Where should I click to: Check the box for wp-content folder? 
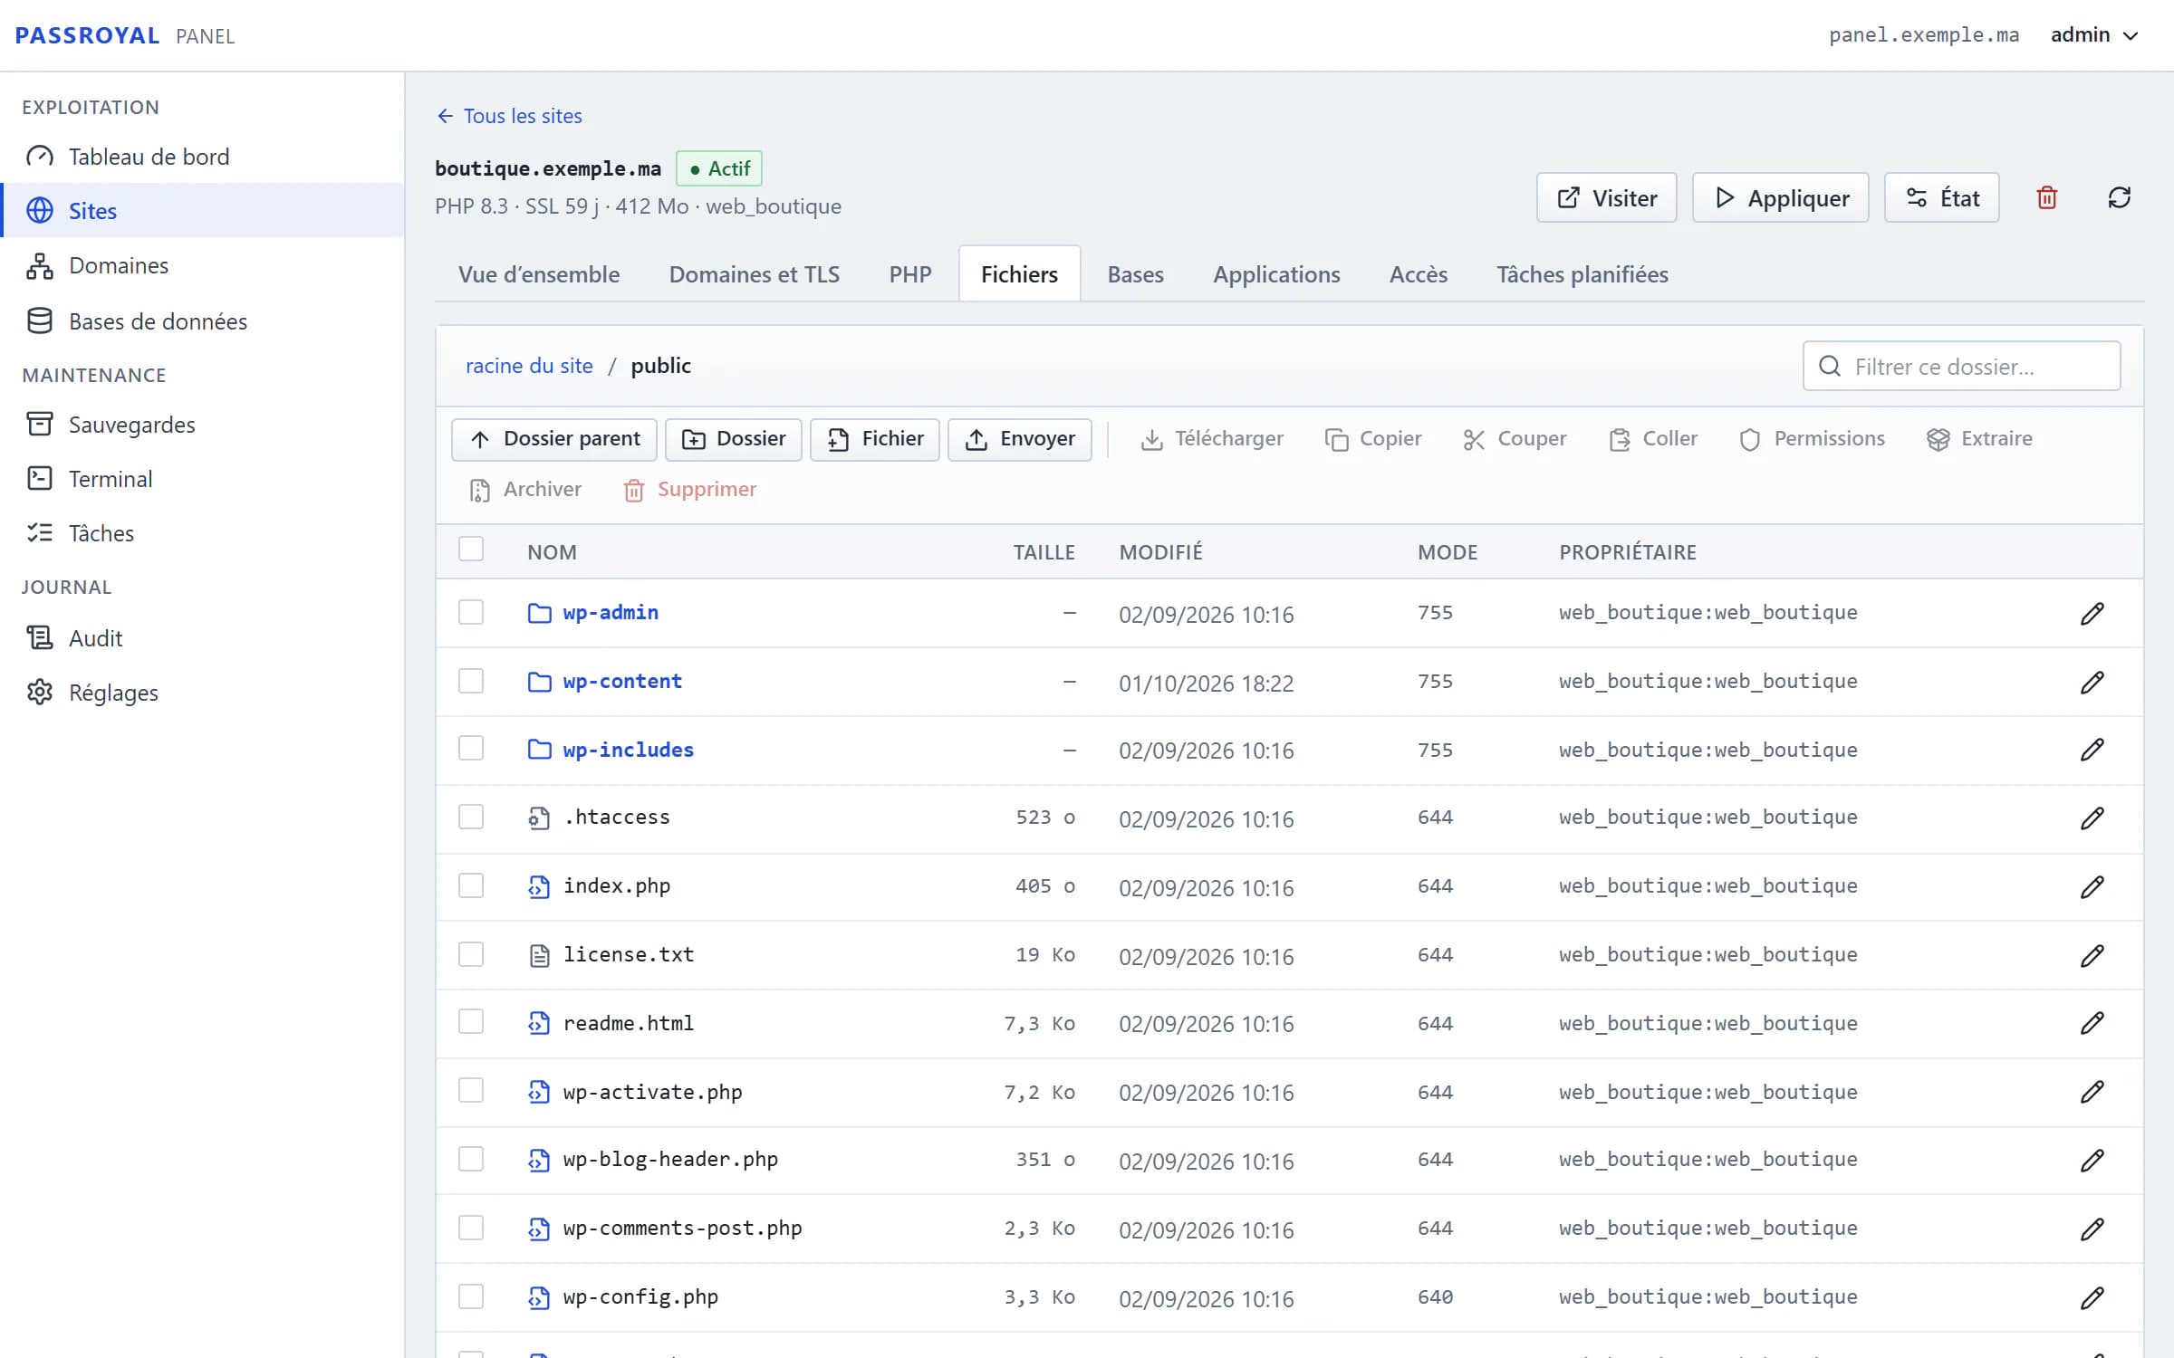tap(471, 681)
